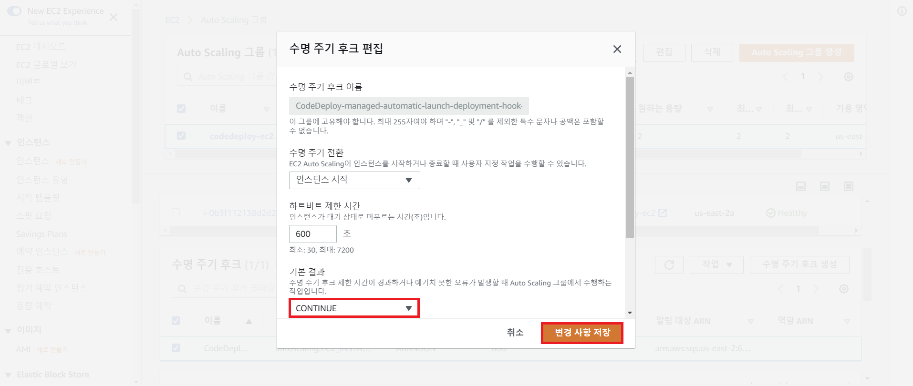Click the 삭제 button

pos(712,52)
